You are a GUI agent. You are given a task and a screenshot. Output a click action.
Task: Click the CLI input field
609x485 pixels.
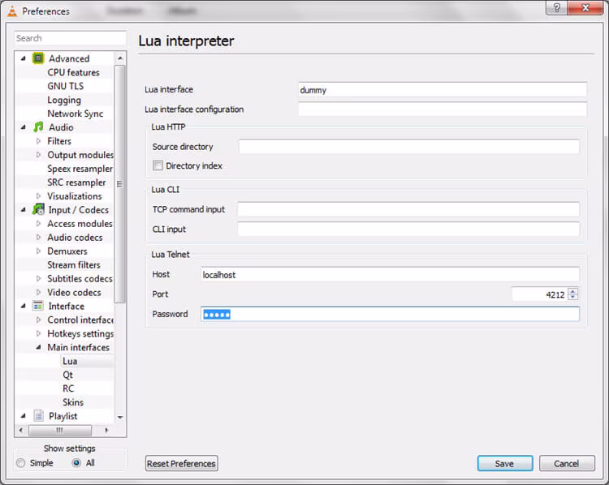coord(408,229)
